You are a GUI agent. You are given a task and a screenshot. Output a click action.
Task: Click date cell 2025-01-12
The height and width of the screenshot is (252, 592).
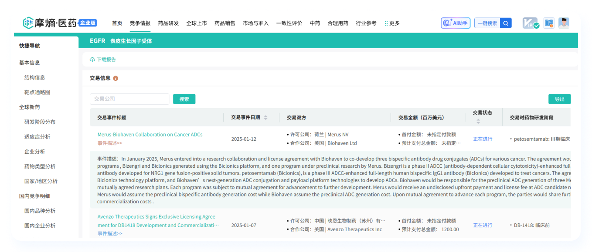pos(244,139)
